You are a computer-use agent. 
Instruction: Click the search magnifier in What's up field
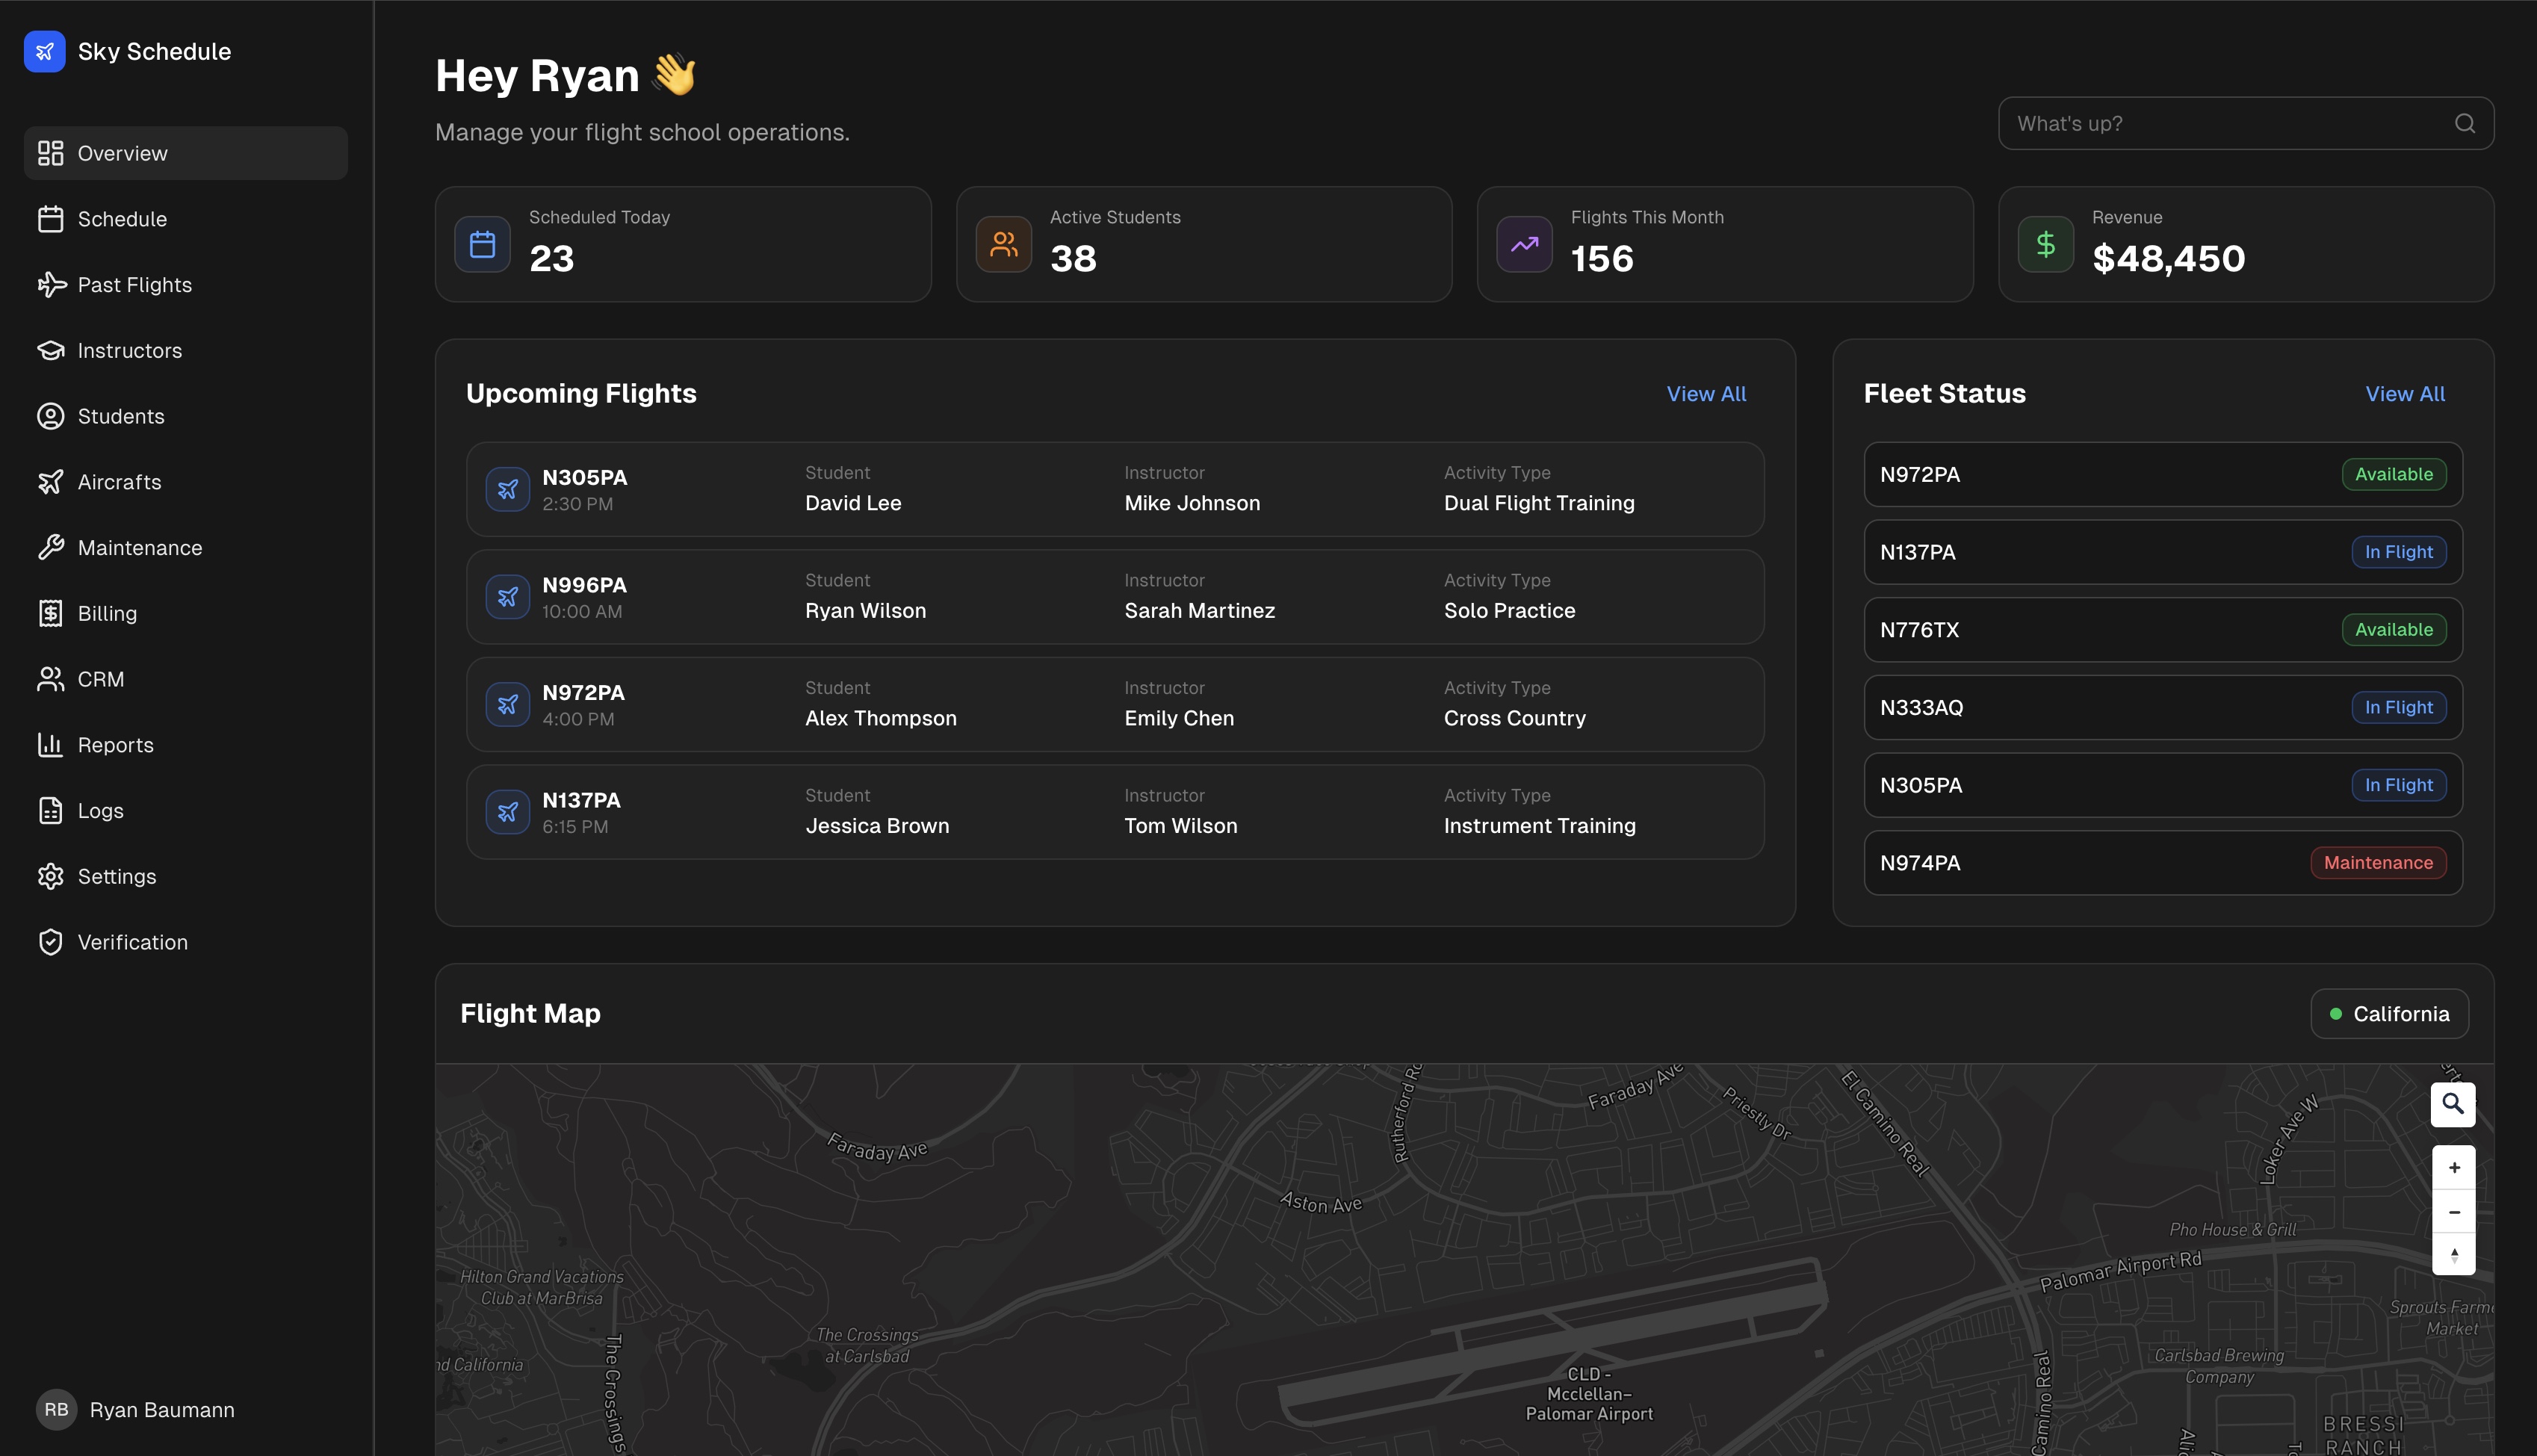coord(2464,123)
